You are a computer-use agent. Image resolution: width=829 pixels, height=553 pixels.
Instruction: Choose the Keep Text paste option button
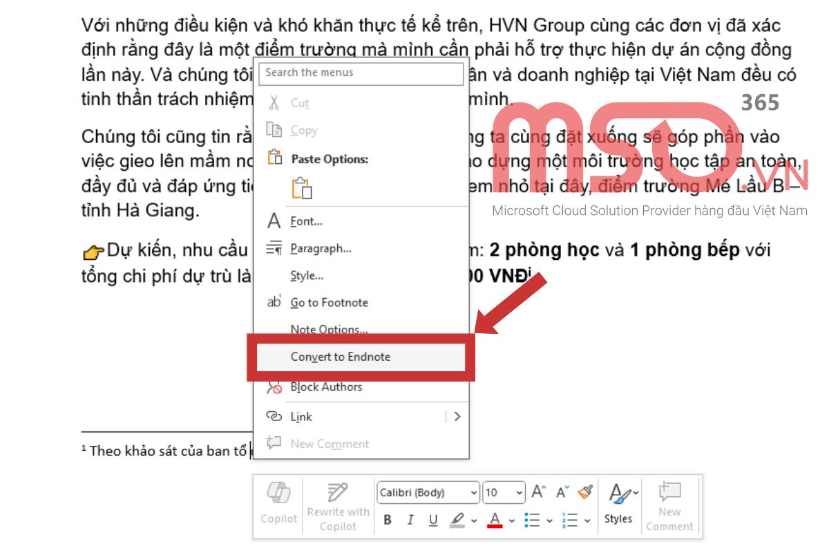click(x=302, y=189)
